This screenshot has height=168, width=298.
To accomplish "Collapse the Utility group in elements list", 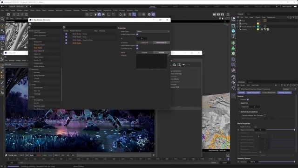I will pyautogui.click(x=30, y=84).
